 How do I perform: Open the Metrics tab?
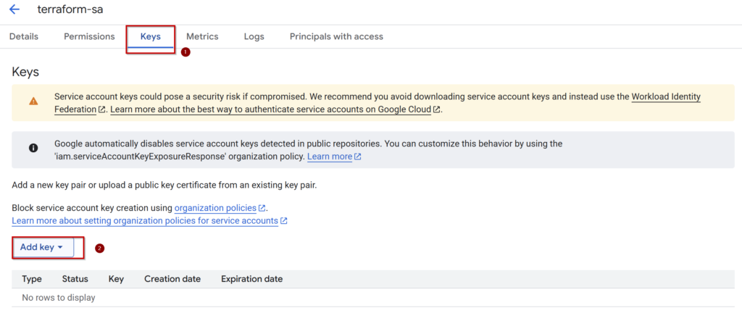[202, 36]
